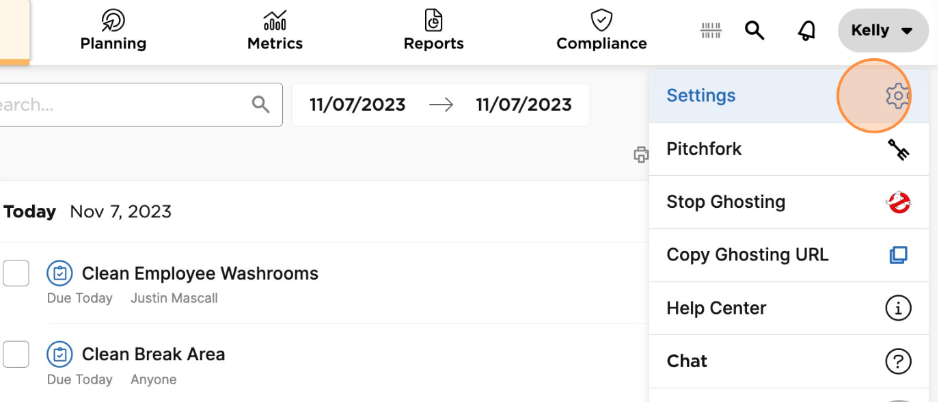Expand the Kelly user dropdown
This screenshot has height=402, width=939.
point(883,31)
